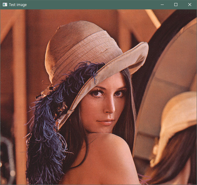Click the 'Test image' title text

18,5
